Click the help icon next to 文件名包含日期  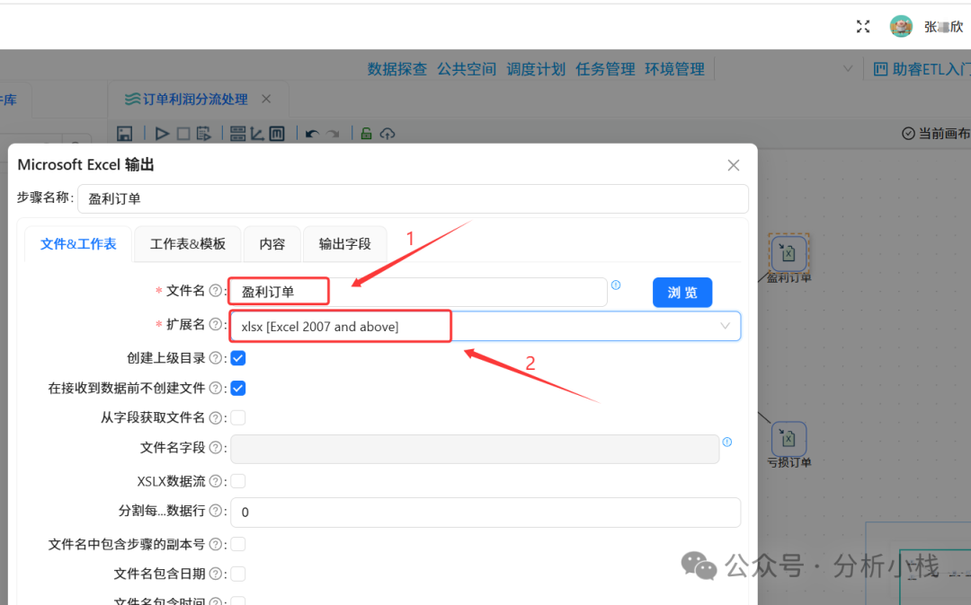click(x=216, y=574)
